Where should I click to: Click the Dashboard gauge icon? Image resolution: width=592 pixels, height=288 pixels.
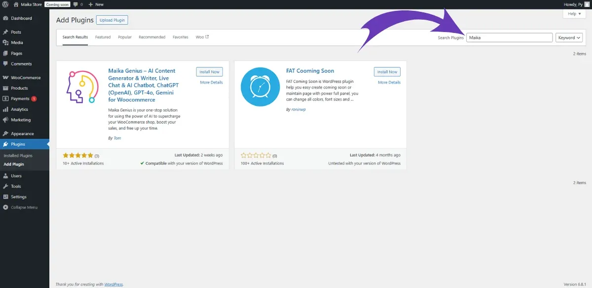point(5,18)
